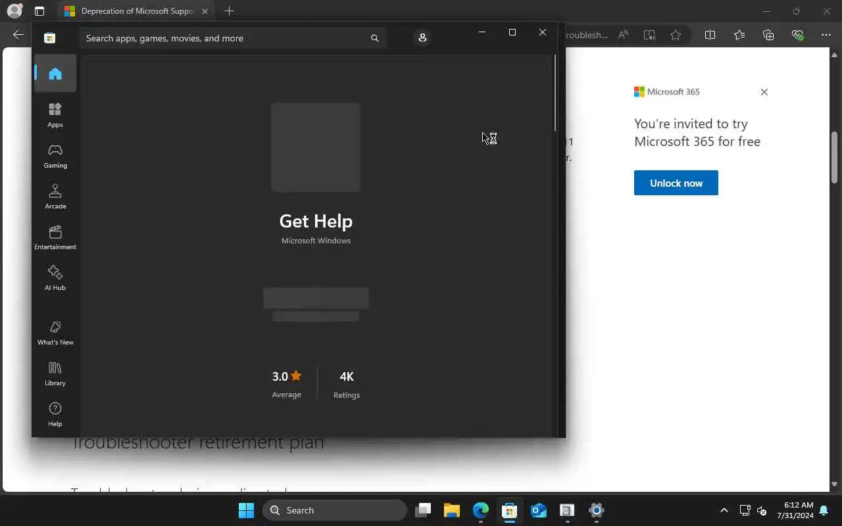Viewport: 842px width, 526px height.
Task: Open the clock and date flyout
Action: tap(795, 510)
